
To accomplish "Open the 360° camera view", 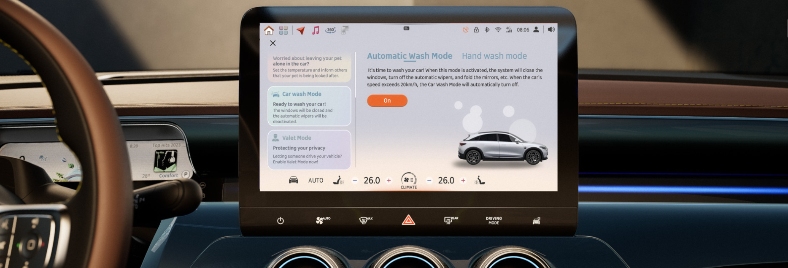I will (330, 30).
